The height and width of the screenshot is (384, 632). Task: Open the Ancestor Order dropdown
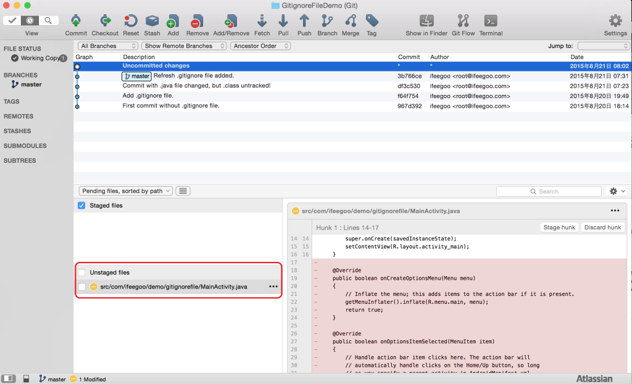pyautogui.click(x=260, y=46)
